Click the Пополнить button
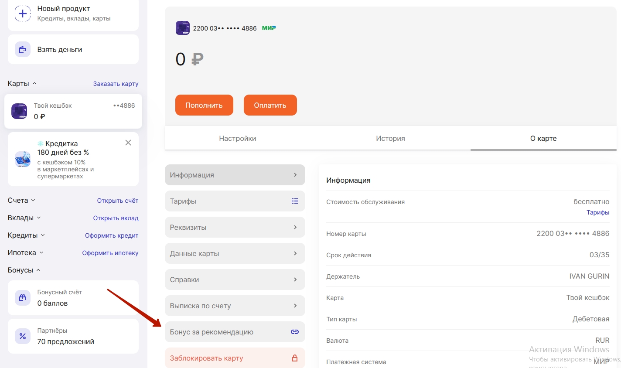621x368 pixels. pos(204,105)
